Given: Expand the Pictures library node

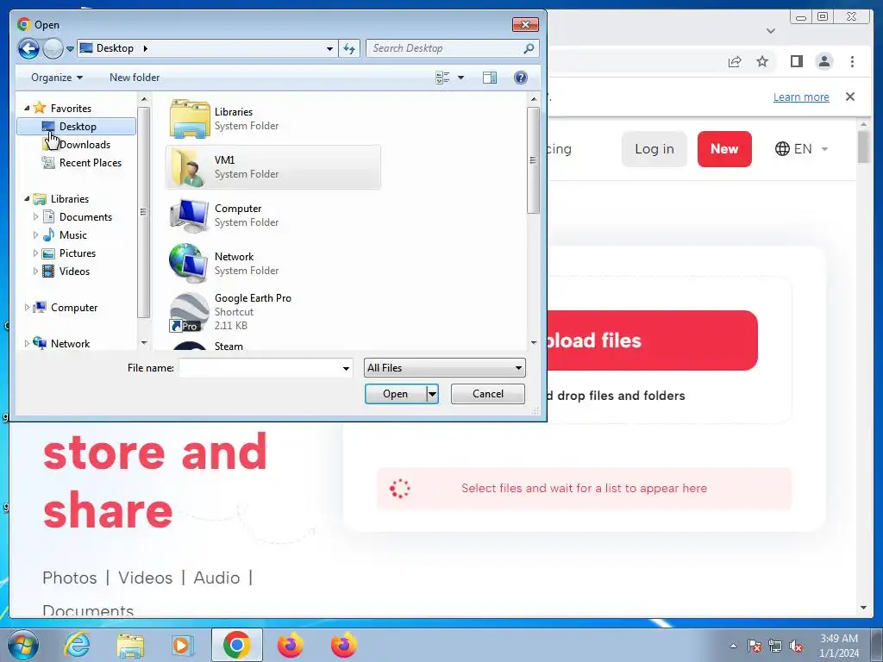Looking at the screenshot, I should [x=36, y=253].
